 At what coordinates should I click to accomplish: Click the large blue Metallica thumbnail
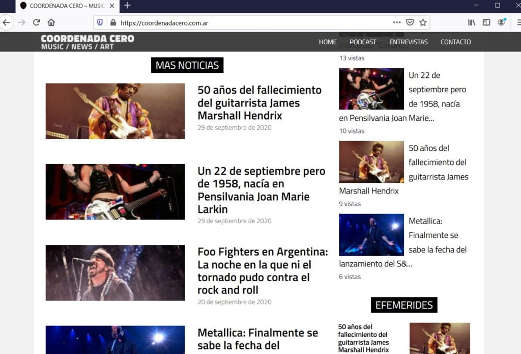click(x=115, y=340)
